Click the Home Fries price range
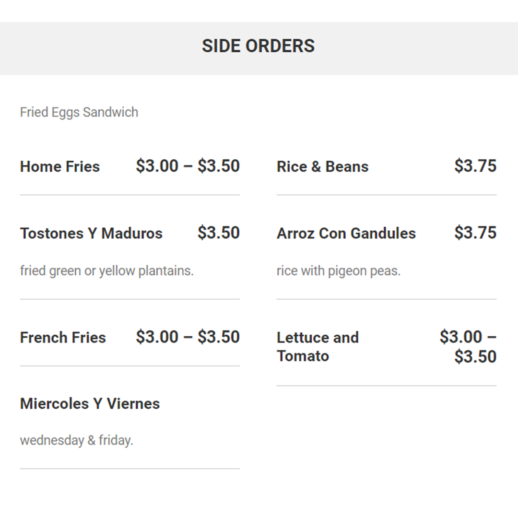 188,166
